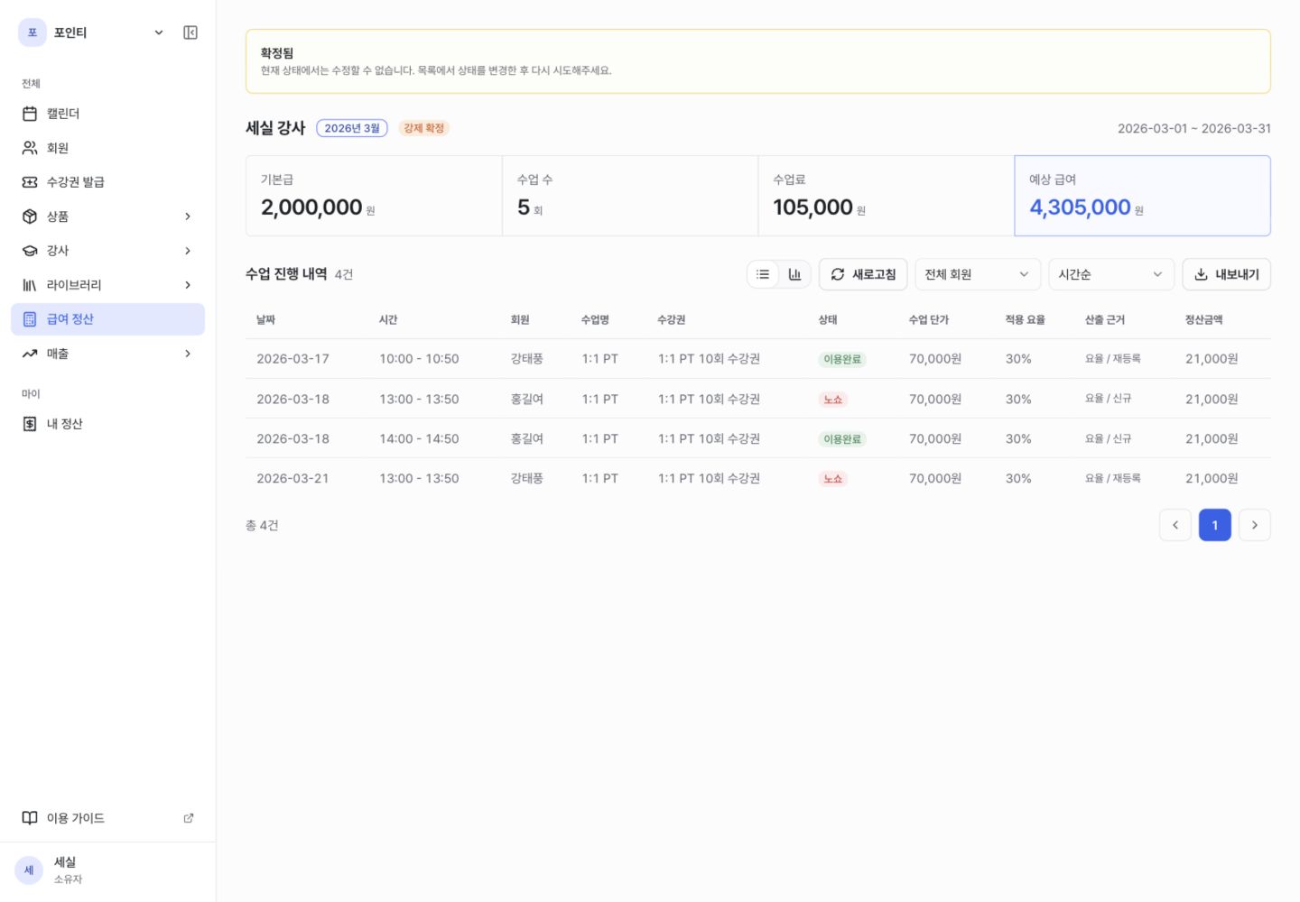Open the 시간순 sort dropdown
Screen dimensions: 1300x902
pyautogui.click(x=1111, y=274)
